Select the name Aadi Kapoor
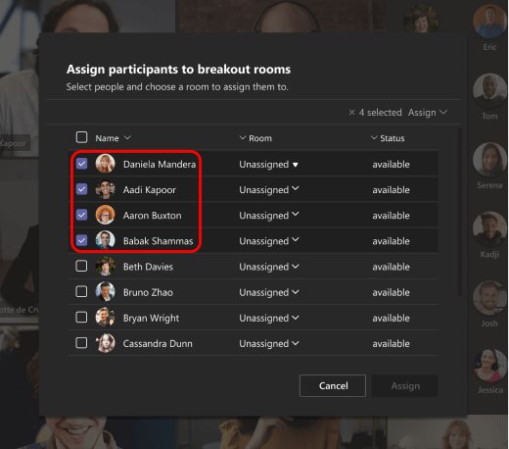Viewport: 509px width, 449px height. 150,190
